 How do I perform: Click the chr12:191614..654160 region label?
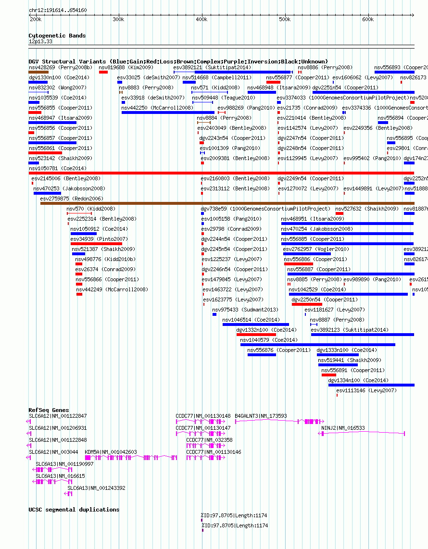click(x=58, y=10)
